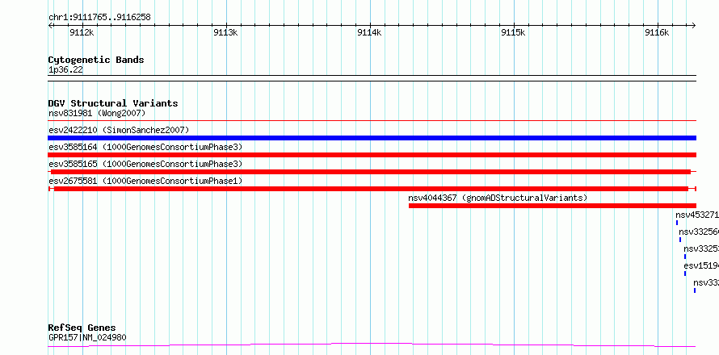This screenshot has width=719, height=355.
Task: Open the nsv831981 (Wong2007) label
Action: (x=97, y=113)
